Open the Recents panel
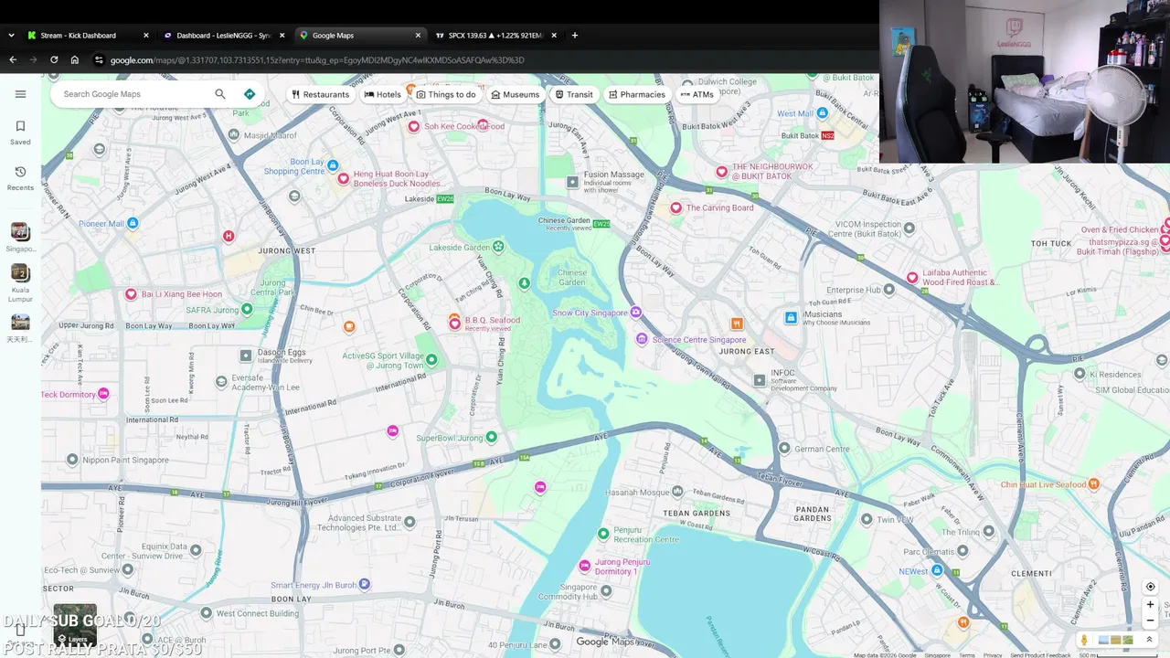Viewport: 1170px width, 658px height. 20,178
